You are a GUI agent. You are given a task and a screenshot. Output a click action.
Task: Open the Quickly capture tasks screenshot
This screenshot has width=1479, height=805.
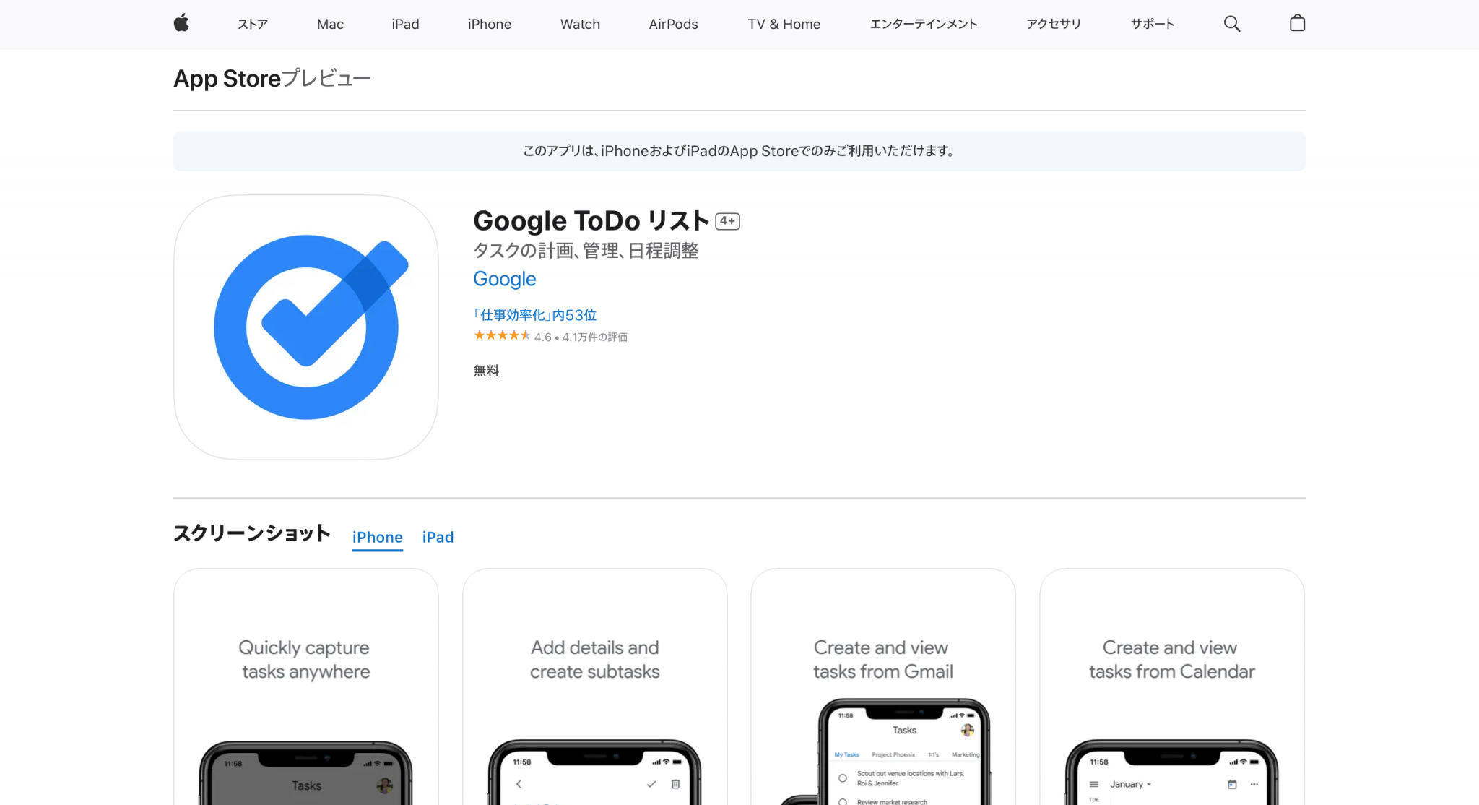(x=306, y=686)
